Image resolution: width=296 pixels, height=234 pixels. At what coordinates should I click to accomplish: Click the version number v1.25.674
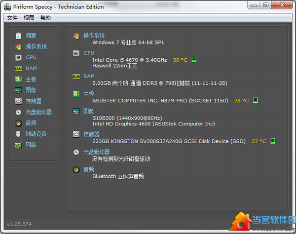19,224
